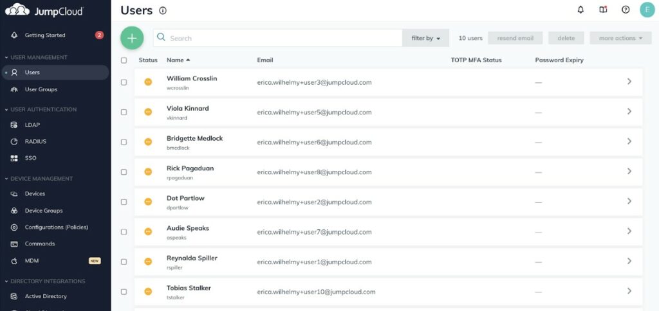Open Bridgette Medlock's row chevron

pyautogui.click(x=629, y=141)
